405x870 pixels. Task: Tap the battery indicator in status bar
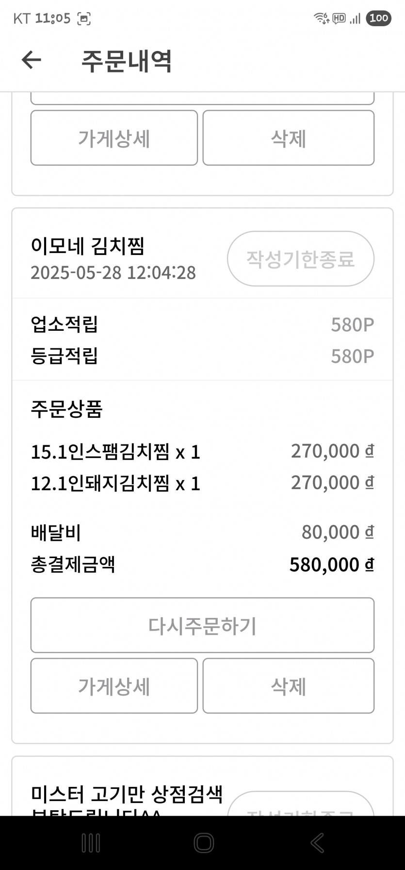378,18
